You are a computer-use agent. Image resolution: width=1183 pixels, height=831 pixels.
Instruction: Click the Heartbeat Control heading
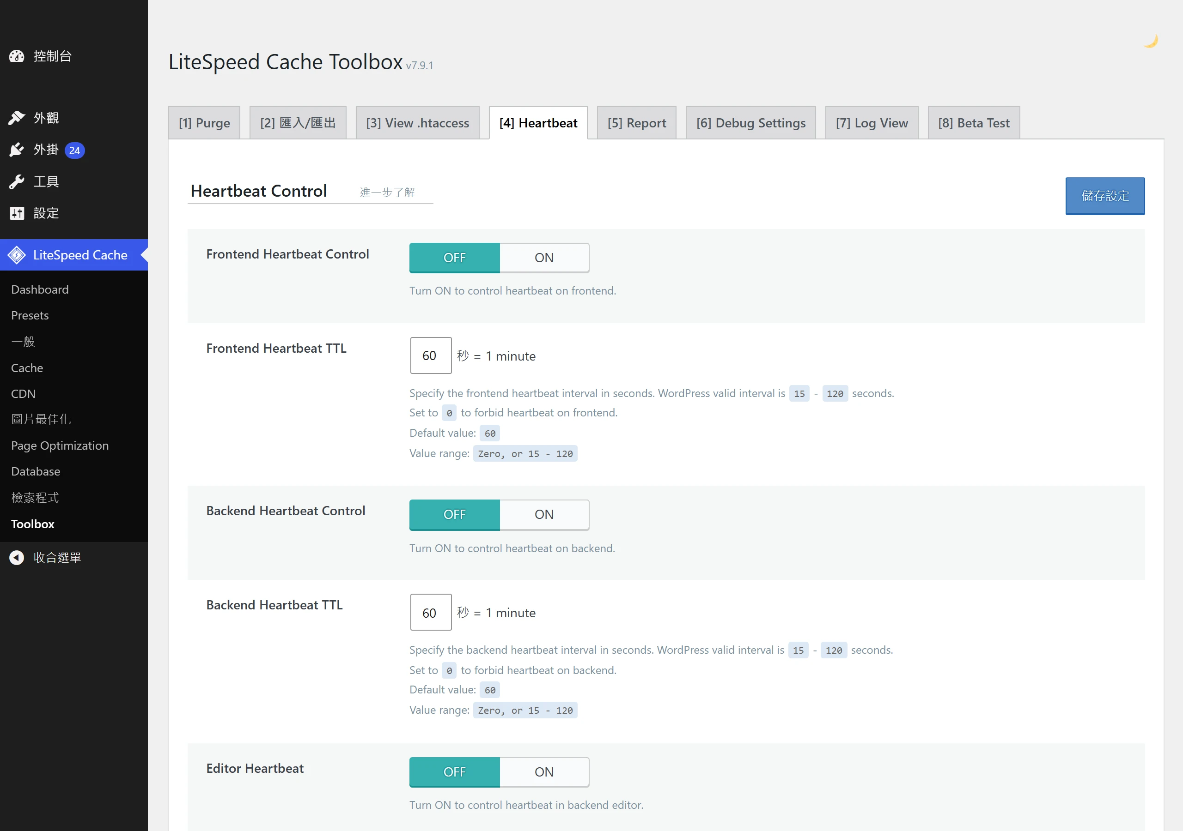point(259,191)
